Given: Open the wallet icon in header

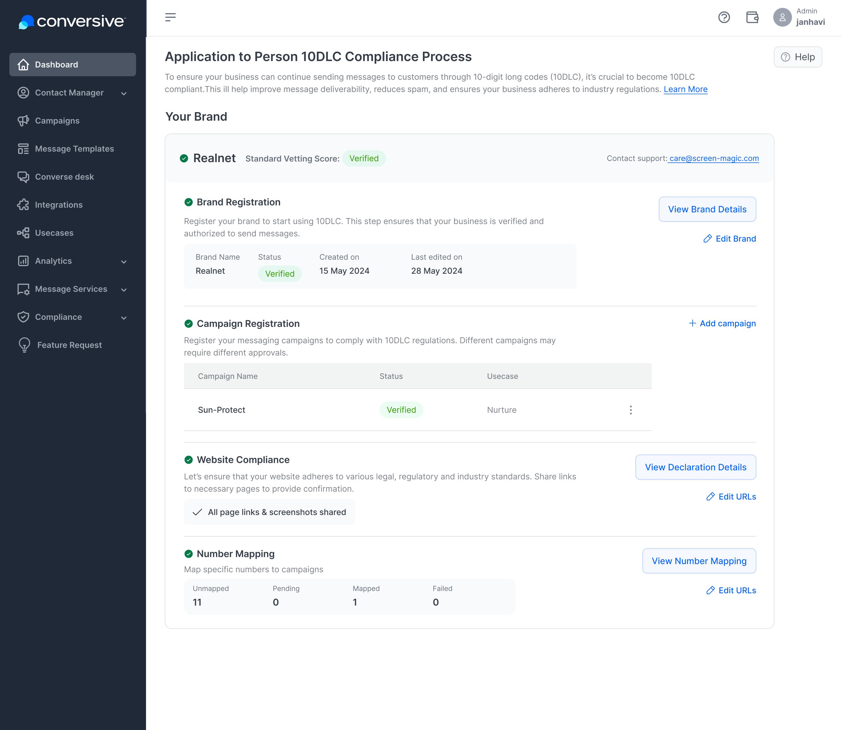Looking at the screenshot, I should point(752,18).
